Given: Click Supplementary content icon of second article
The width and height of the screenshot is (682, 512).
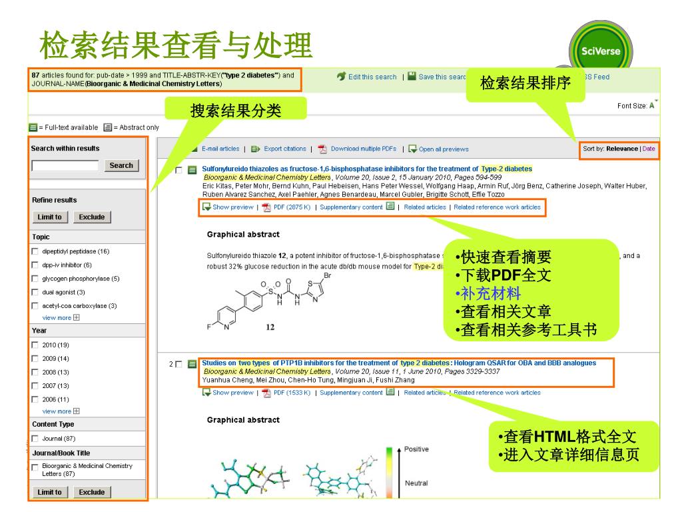Looking at the screenshot, I should point(390,392).
